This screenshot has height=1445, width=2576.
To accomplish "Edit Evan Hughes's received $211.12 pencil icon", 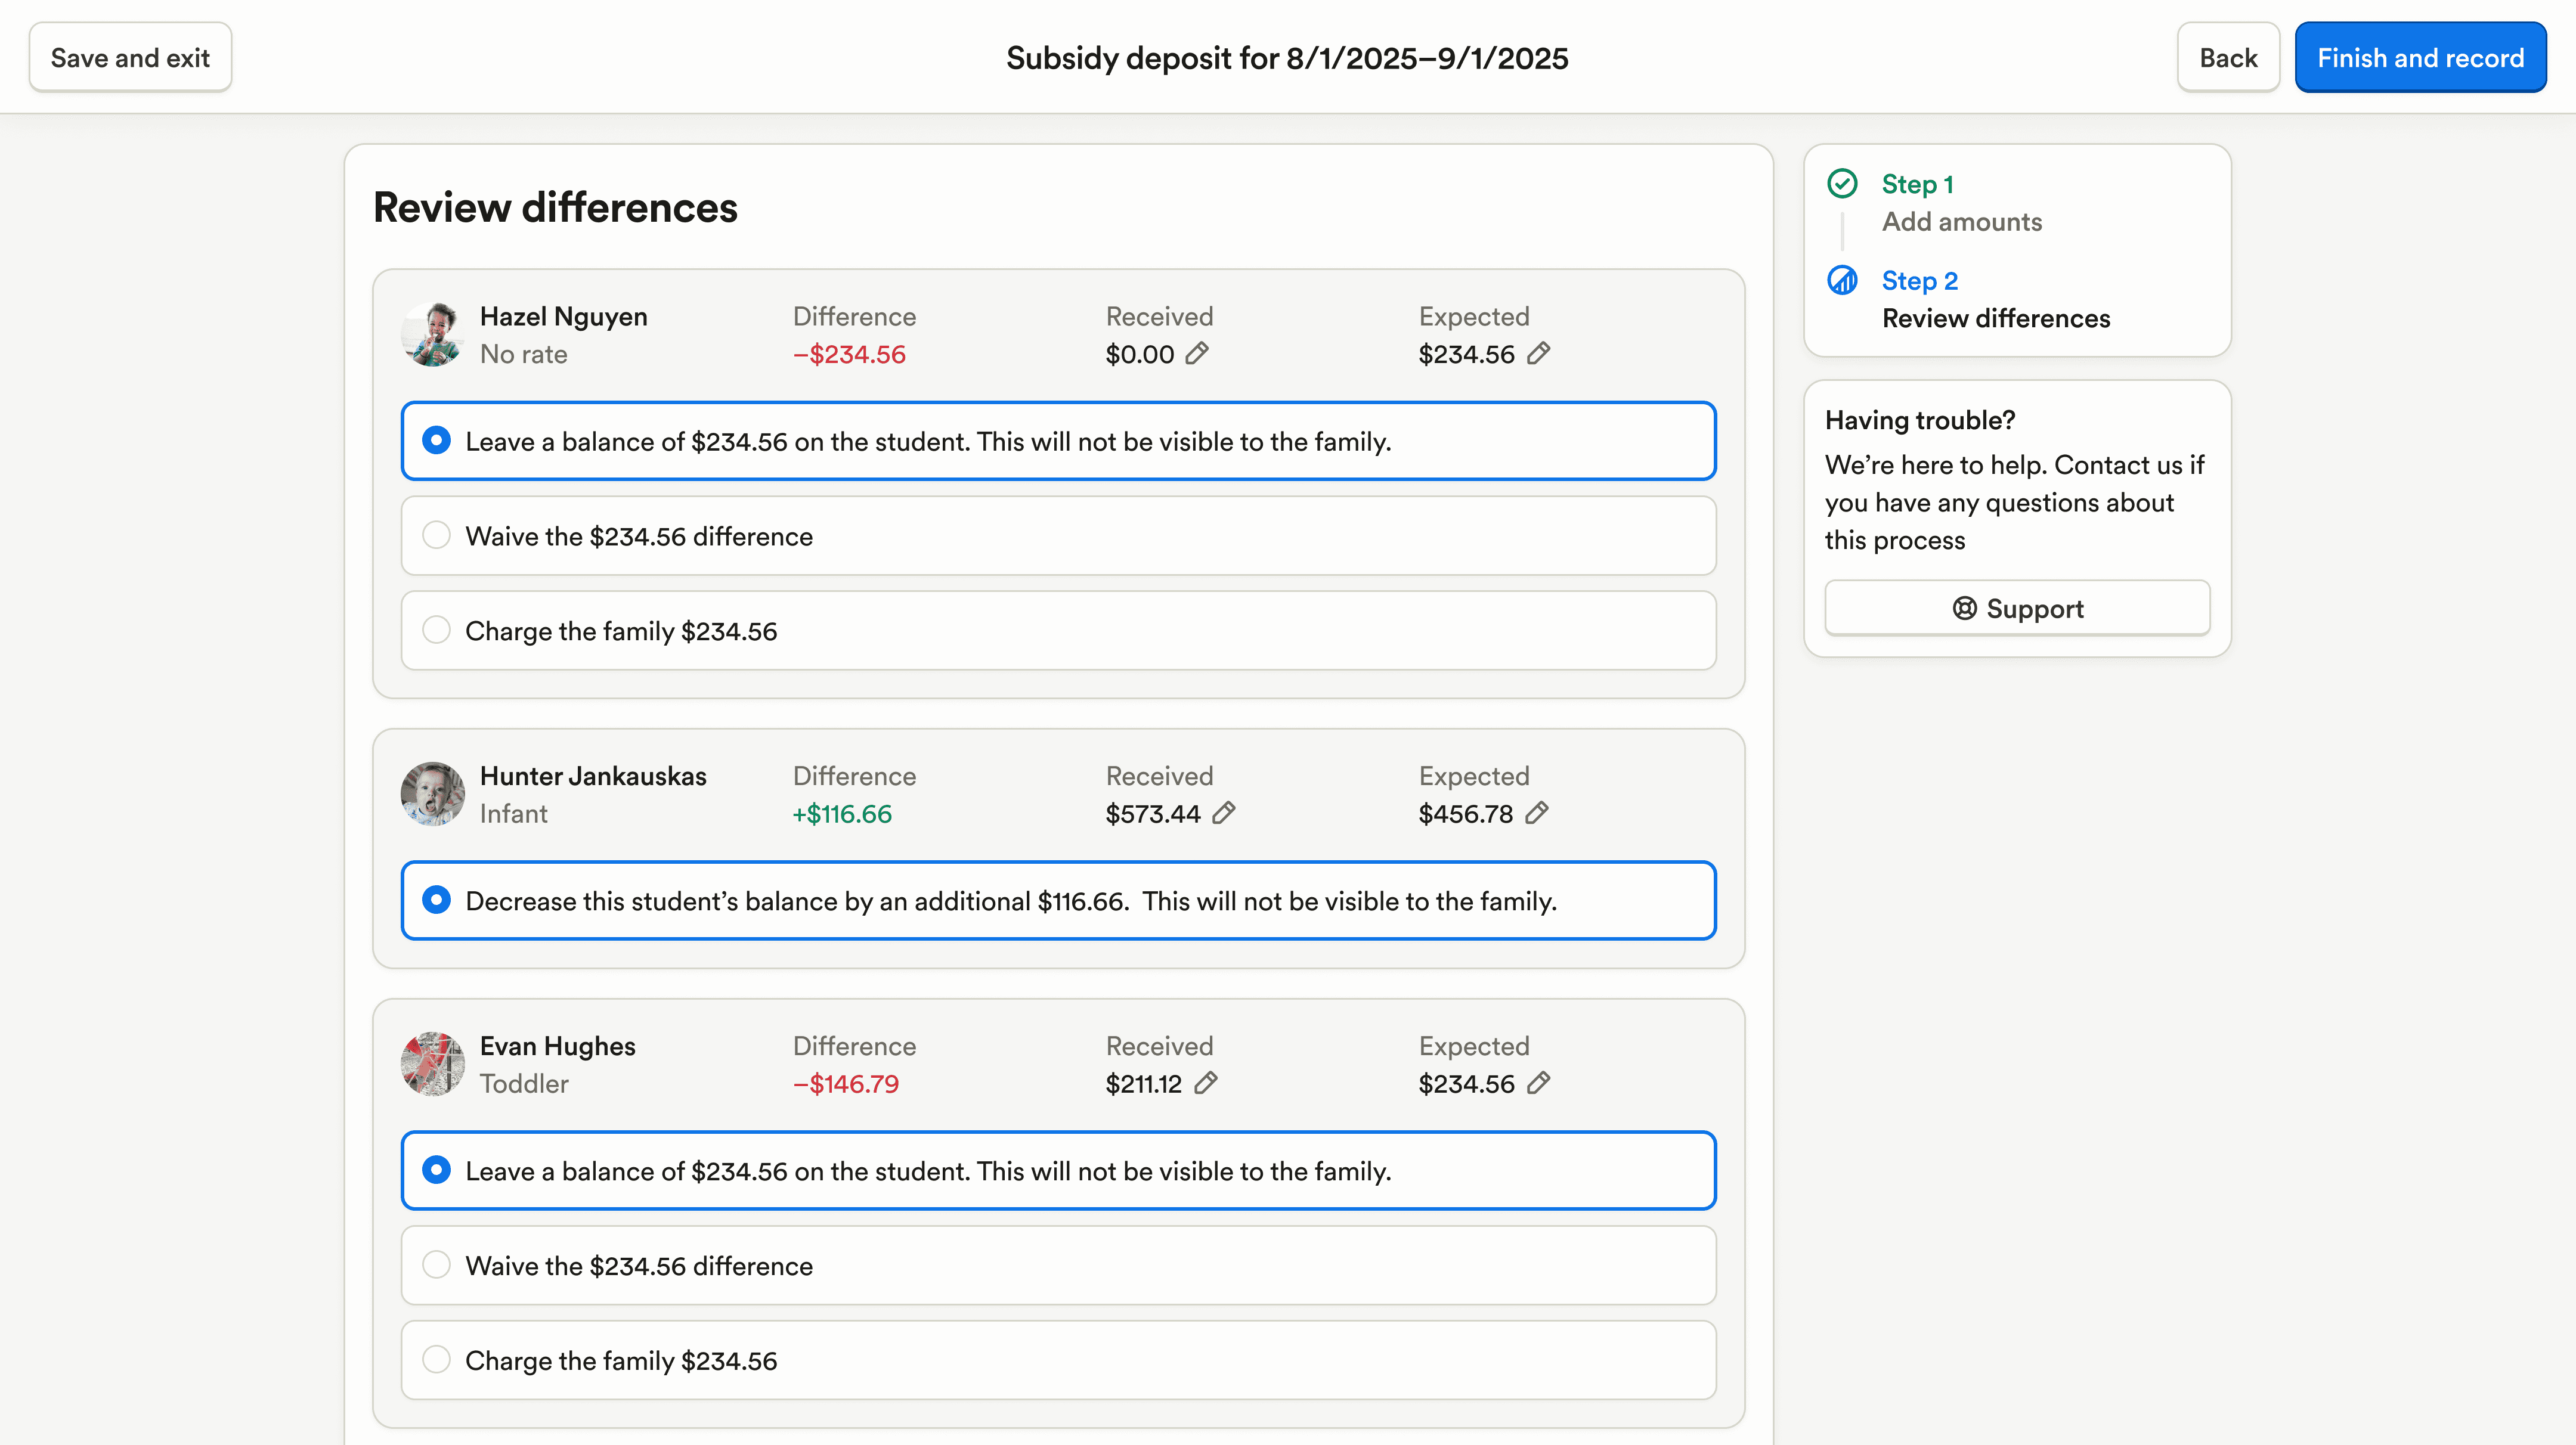I will 1206,1083.
